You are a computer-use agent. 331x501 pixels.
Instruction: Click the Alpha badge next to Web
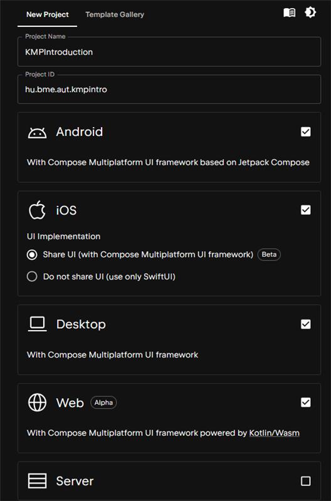(x=103, y=403)
